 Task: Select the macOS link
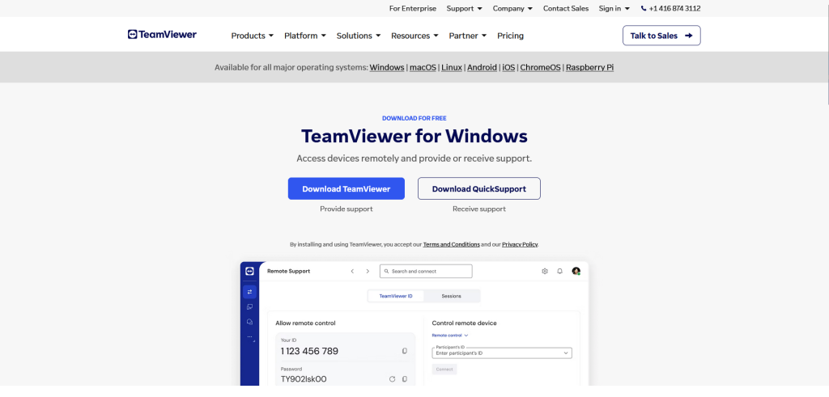tap(423, 68)
